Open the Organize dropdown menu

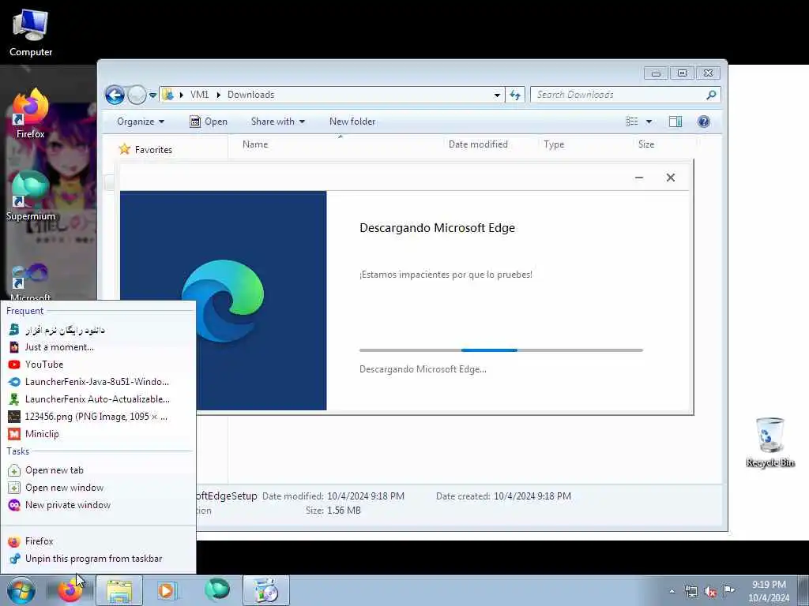141,122
